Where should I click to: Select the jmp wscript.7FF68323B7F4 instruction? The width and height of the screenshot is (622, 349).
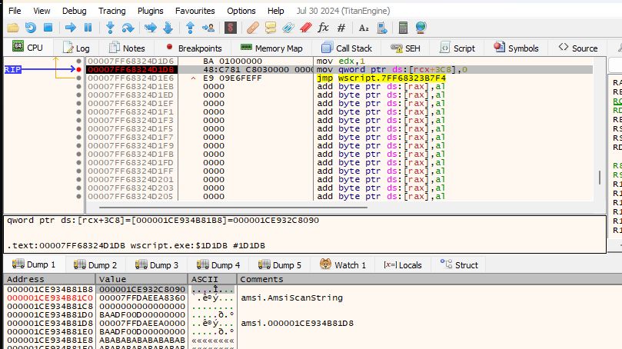381,78
